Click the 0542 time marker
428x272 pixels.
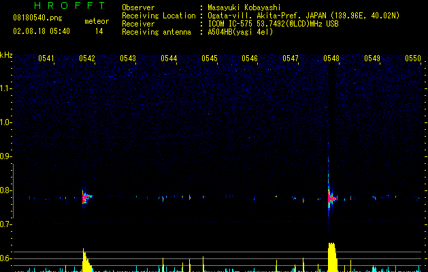click(x=87, y=58)
